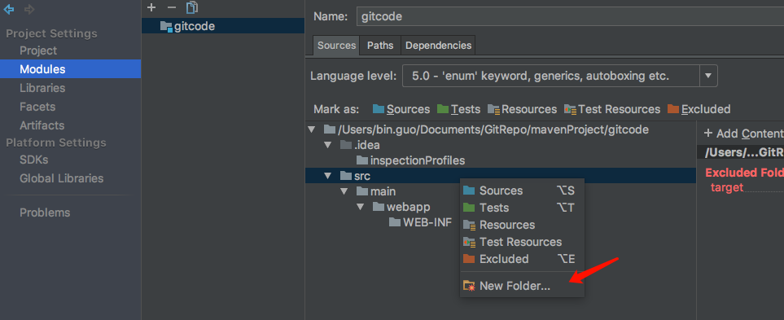Click the module Name input field
Viewport: 784px width, 320px height.
pos(570,16)
